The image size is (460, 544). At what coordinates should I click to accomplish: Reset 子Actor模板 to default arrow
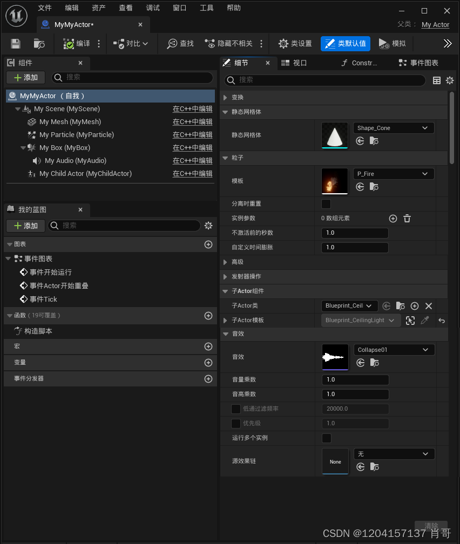[x=442, y=321]
